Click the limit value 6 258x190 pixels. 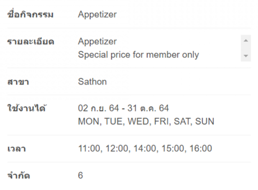click(x=80, y=175)
